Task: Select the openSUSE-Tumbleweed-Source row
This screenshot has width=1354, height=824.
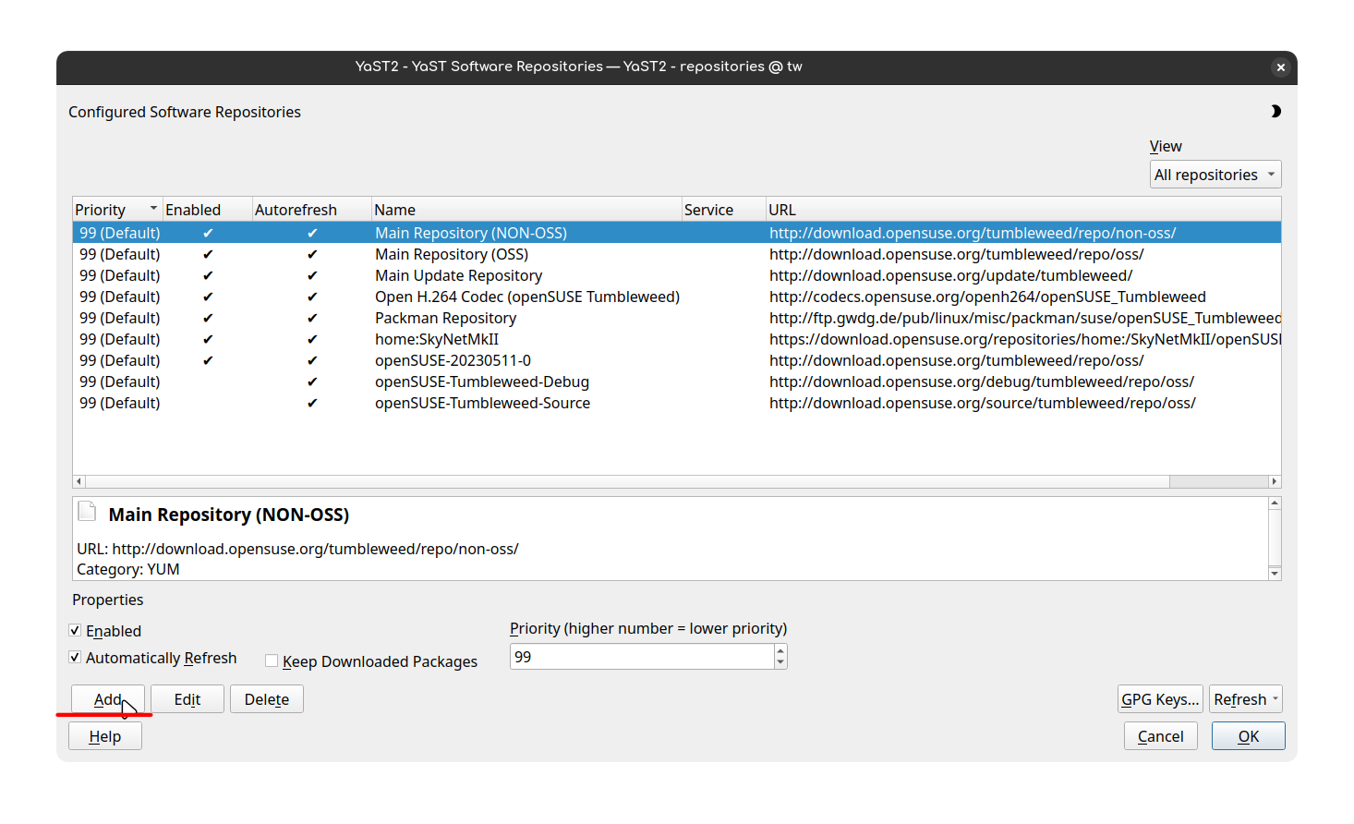Action: tap(676, 403)
